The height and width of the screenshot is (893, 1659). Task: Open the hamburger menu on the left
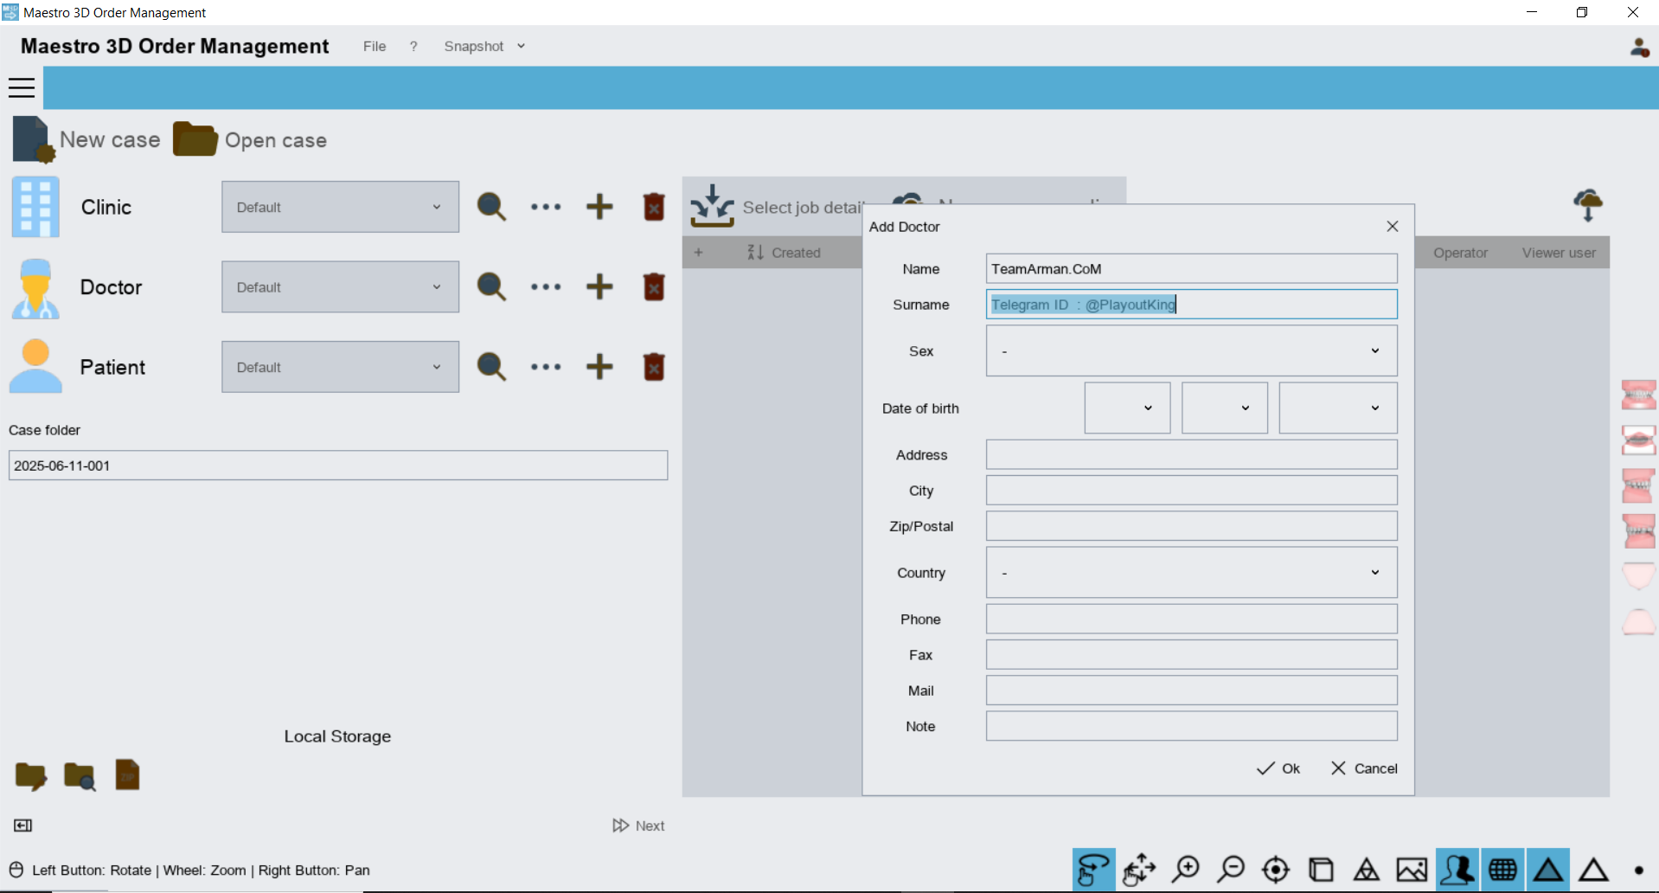(x=22, y=87)
